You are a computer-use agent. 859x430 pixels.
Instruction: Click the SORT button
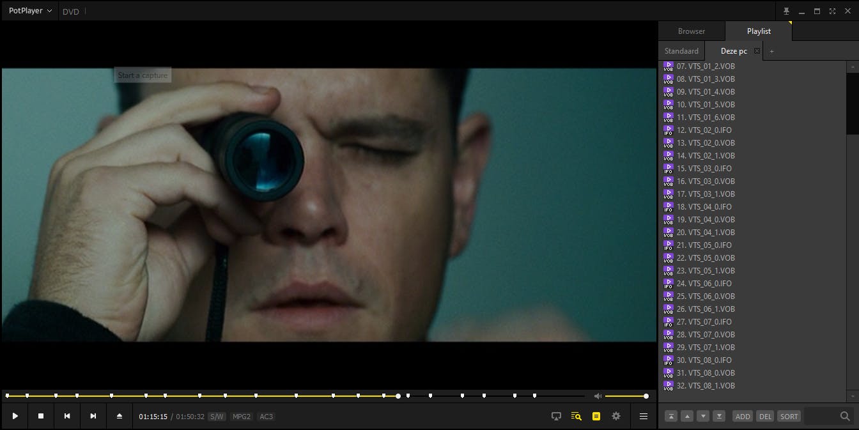(x=789, y=416)
